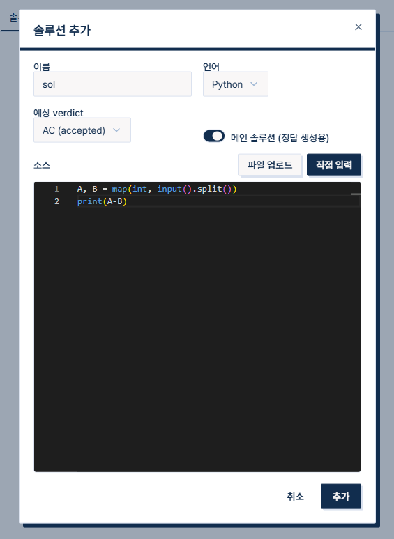This screenshot has height=539, width=394.
Task: Click the code editor minimap slider
Action: [x=356, y=194]
